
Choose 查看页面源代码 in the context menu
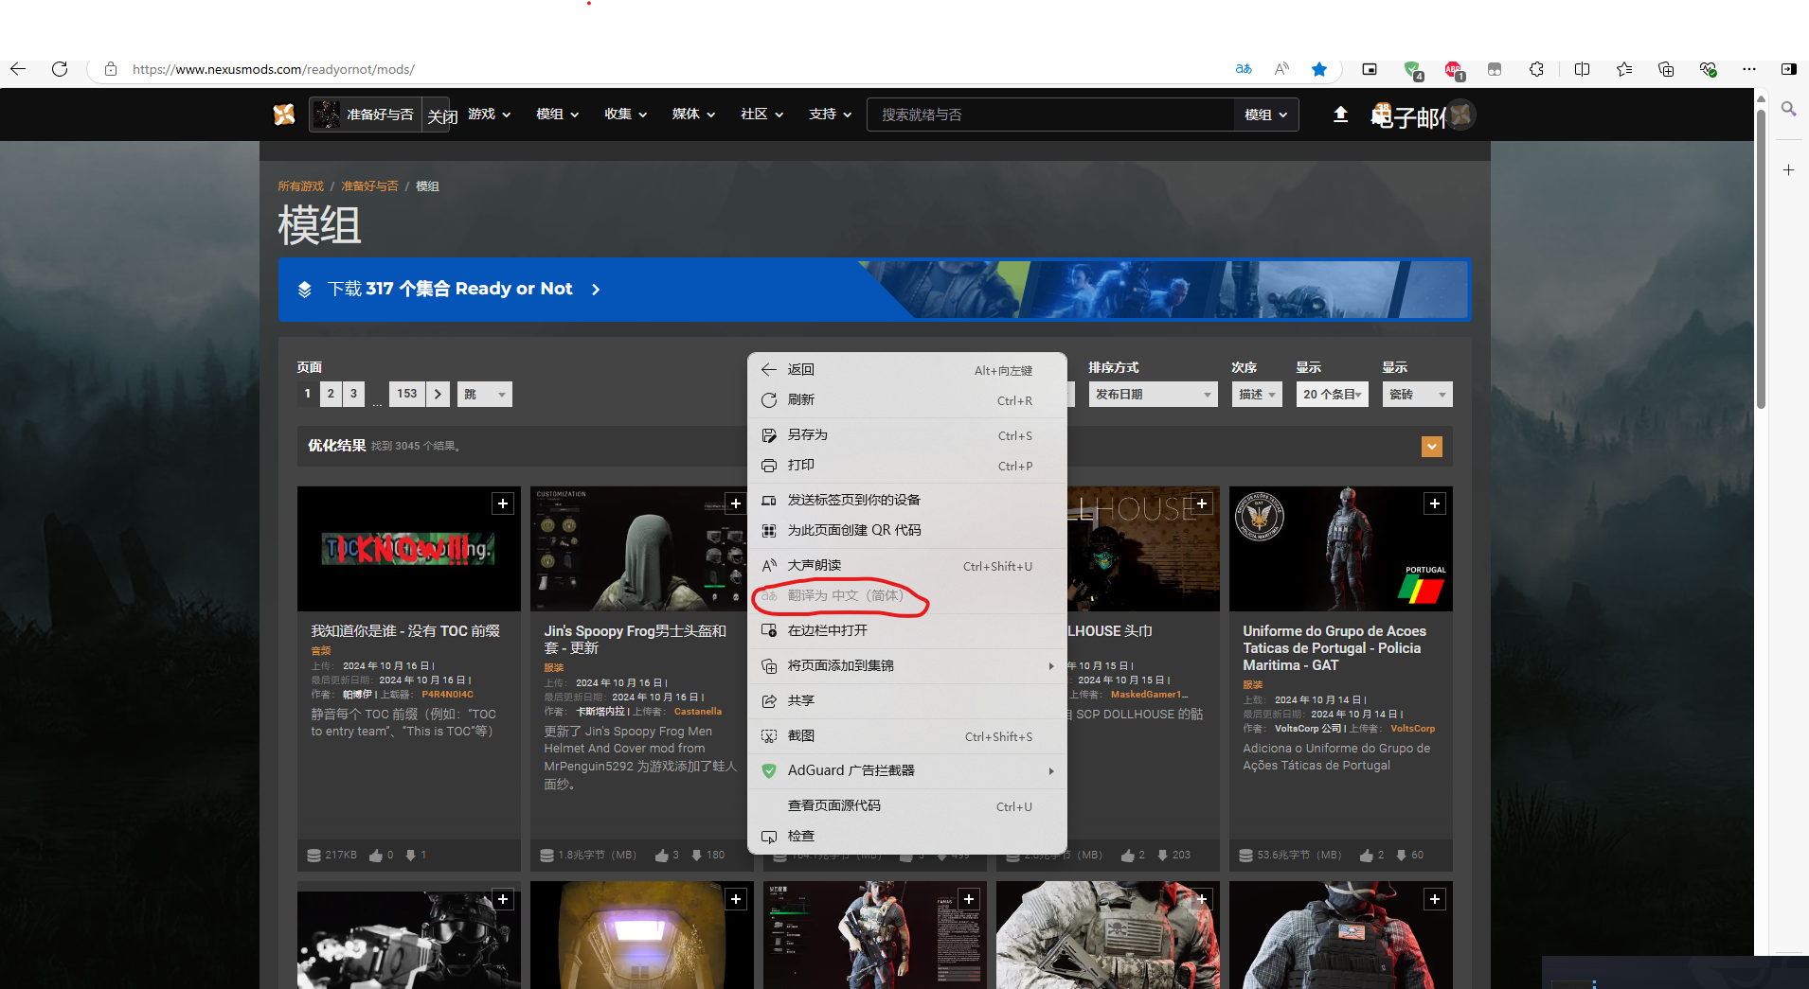point(907,806)
